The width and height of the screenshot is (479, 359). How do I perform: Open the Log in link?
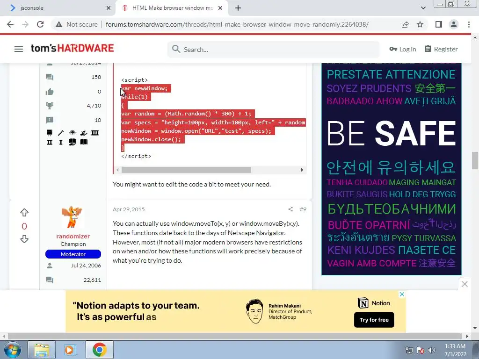403,49
